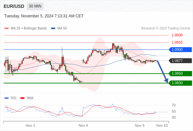Click the 'MA 20 + Bollinger Bands' legend label
This screenshot has width=193, height=131.
click(x=29, y=28)
